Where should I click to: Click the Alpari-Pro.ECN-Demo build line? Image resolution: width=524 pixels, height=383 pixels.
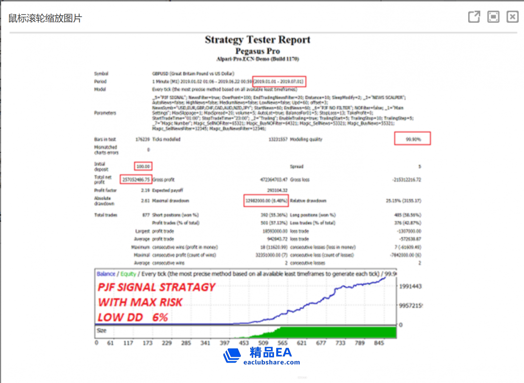pyautogui.click(x=258, y=59)
